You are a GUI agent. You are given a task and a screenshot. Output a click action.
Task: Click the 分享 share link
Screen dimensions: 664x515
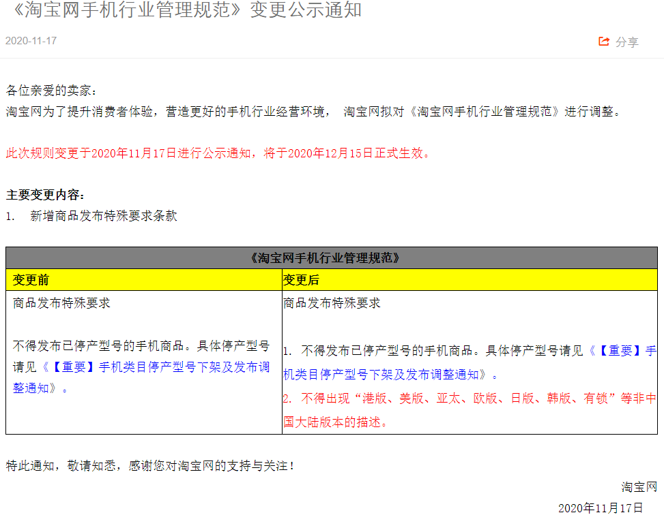pyautogui.click(x=629, y=42)
